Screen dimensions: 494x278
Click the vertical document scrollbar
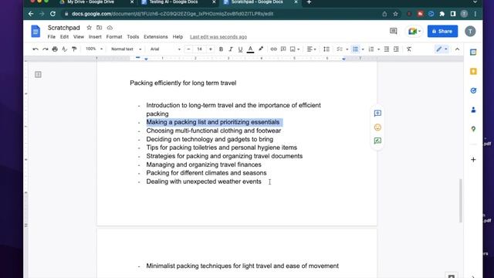[461, 201]
